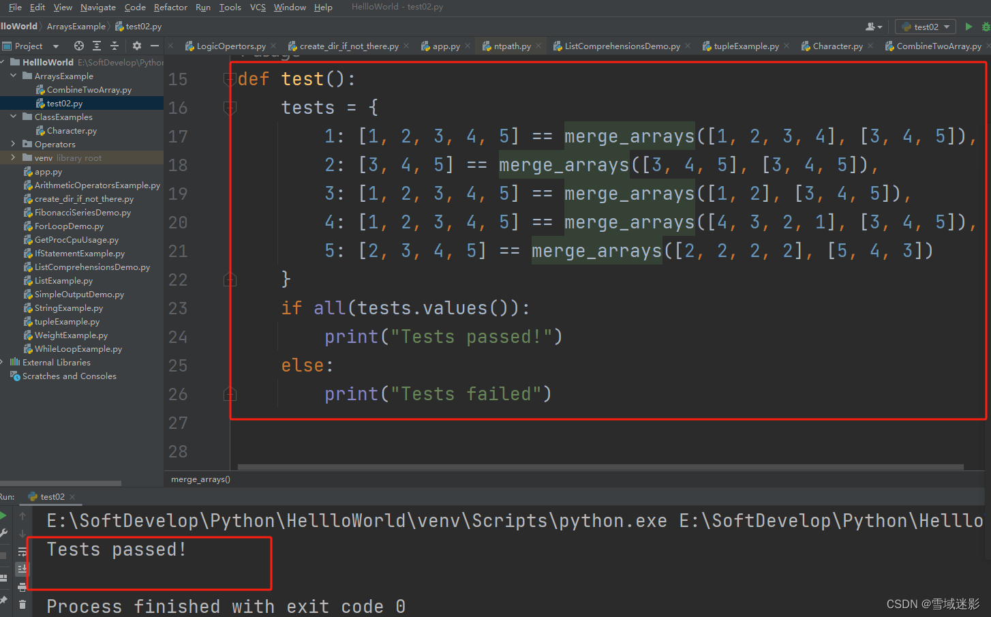Viewport: 991px width, 617px height.
Task: Toggle scroll-to-end in the console
Action: 22,568
